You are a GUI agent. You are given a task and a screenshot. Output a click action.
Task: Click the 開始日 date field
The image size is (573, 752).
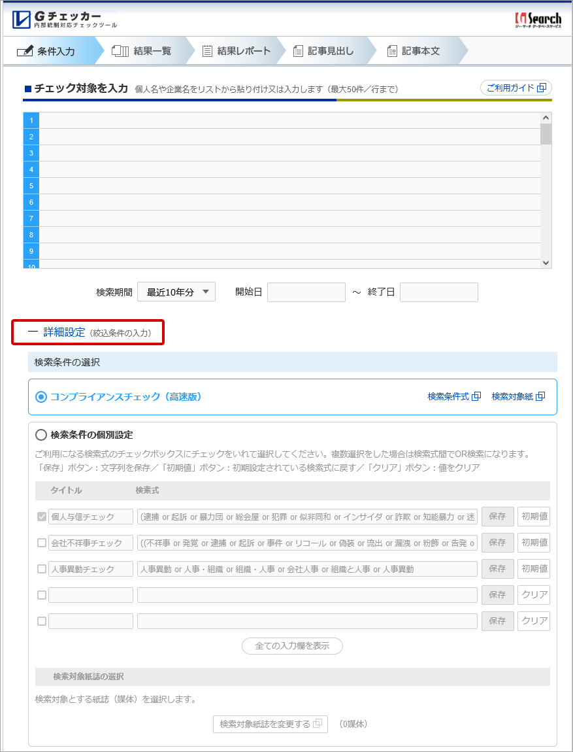pyautogui.click(x=306, y=292)
